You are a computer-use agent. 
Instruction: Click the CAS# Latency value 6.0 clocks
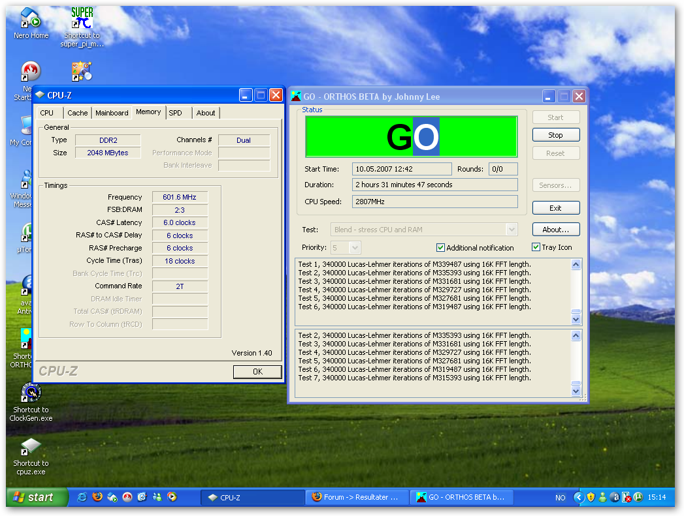pyautogui.click(x=180, y=222)
